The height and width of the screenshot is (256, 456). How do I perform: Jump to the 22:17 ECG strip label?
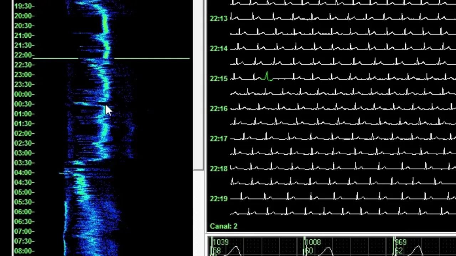pyautogui.click(x=218, y=139)
